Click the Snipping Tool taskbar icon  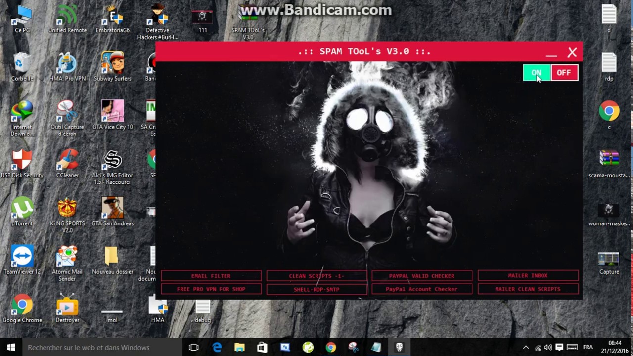tap(353, 347)
